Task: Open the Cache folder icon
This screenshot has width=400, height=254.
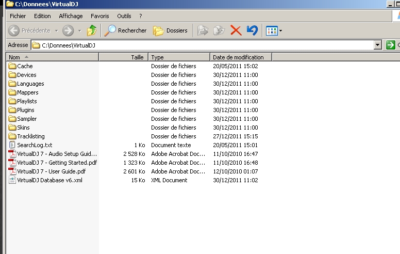Action: 13,66
